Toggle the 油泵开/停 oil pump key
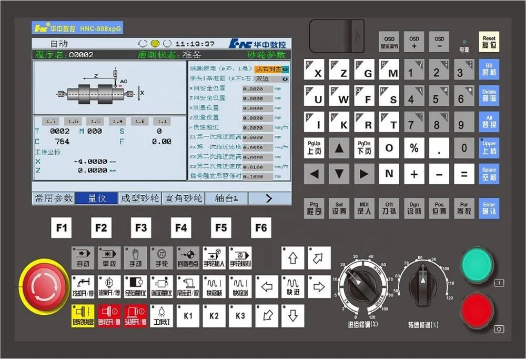 tap(109, 286)
